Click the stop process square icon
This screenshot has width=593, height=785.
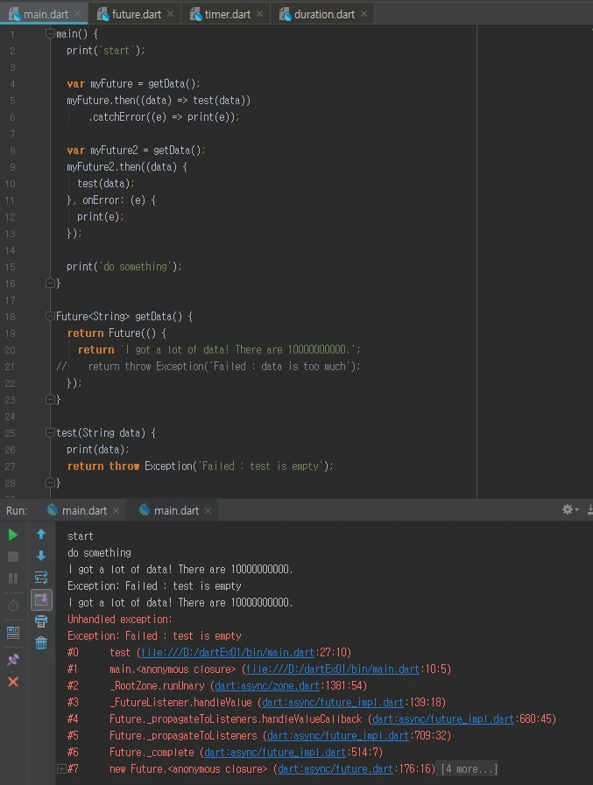[13, 557]
